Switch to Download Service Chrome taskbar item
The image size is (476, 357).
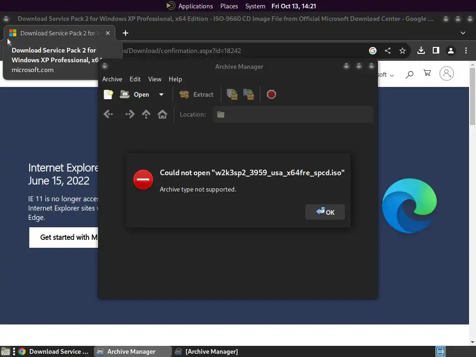pyautogui.click(x=53, y=351)
